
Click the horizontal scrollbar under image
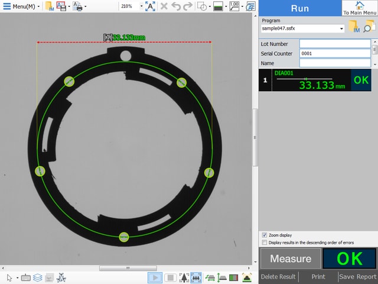point(128,268)
